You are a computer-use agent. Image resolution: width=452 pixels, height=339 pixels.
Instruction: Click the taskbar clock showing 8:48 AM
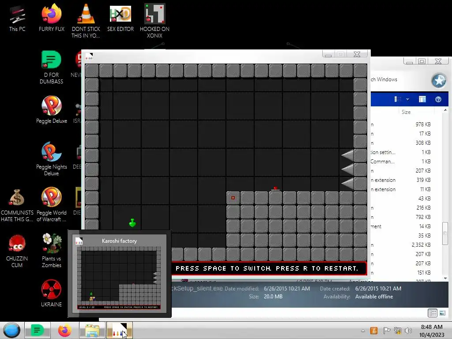432,331
